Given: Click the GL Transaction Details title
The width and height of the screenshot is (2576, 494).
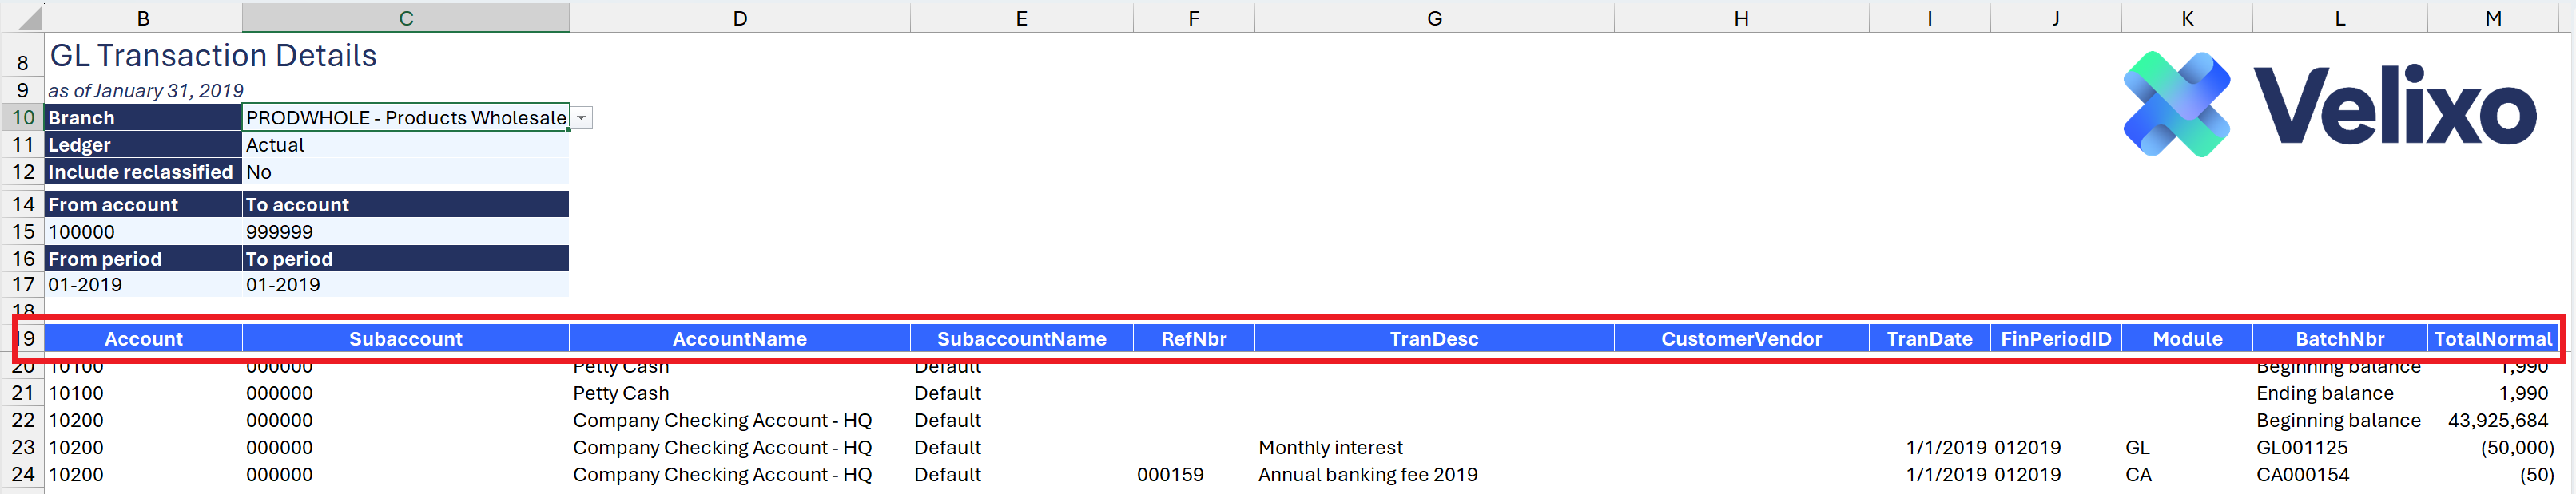Looking at the screenshot, I should [213, 56].
